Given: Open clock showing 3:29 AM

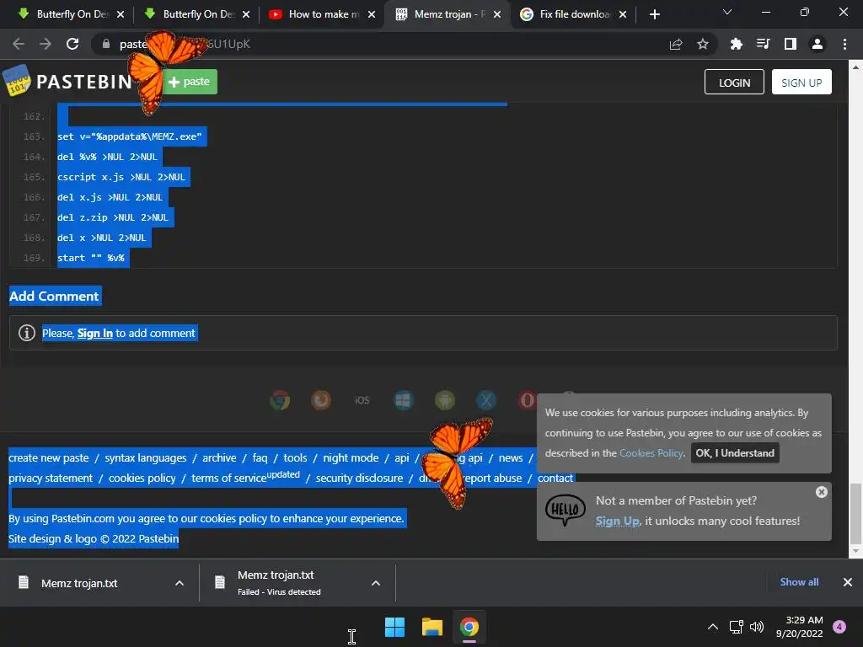Looking at the screenshot, I should (800, 627).
